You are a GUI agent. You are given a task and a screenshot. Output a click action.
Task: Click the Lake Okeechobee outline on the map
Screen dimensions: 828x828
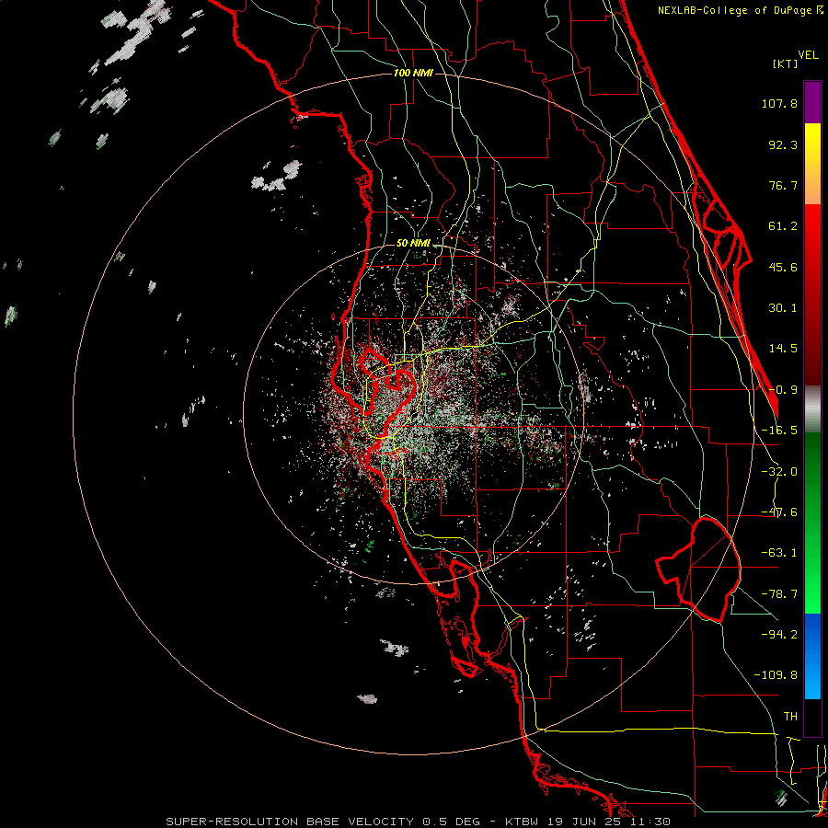tap(698, 569)
